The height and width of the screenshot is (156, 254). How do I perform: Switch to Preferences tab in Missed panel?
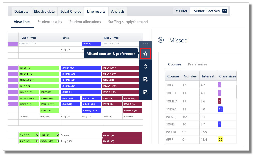[x=197, y=64]
